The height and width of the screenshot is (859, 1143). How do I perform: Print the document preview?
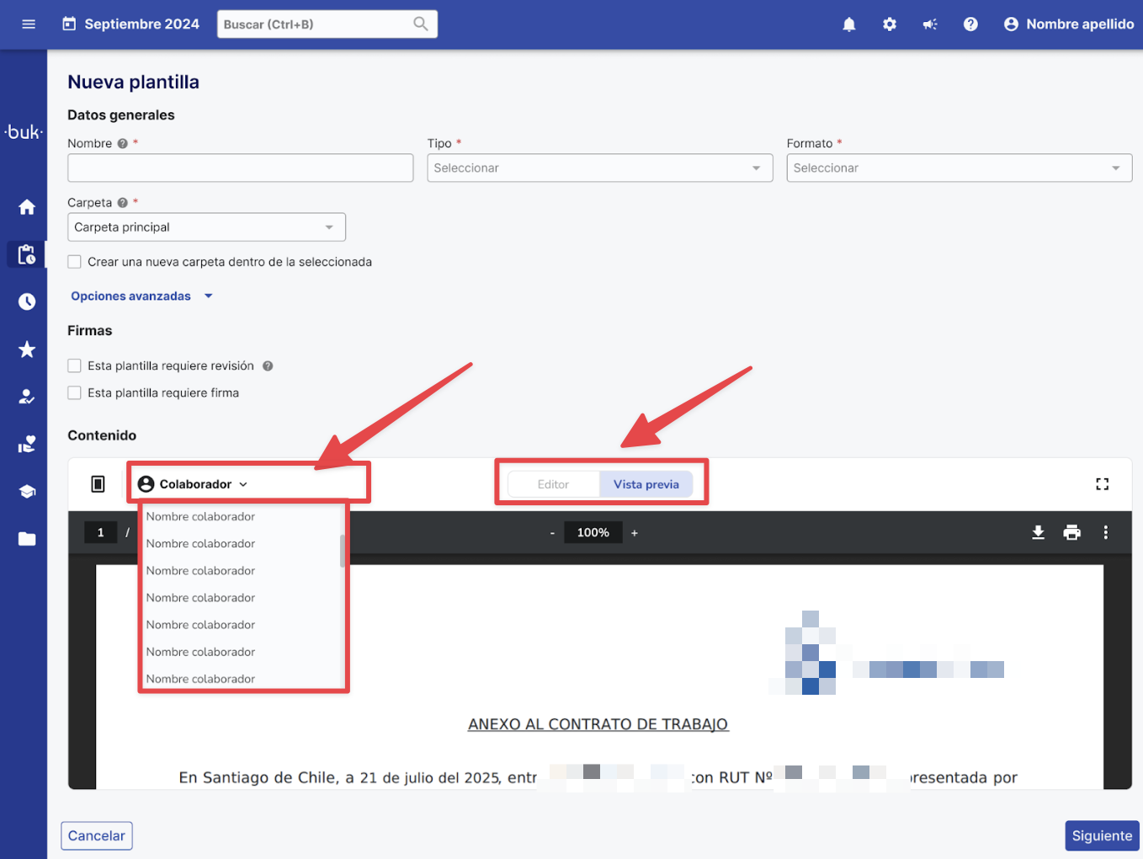pos(1071,532)
